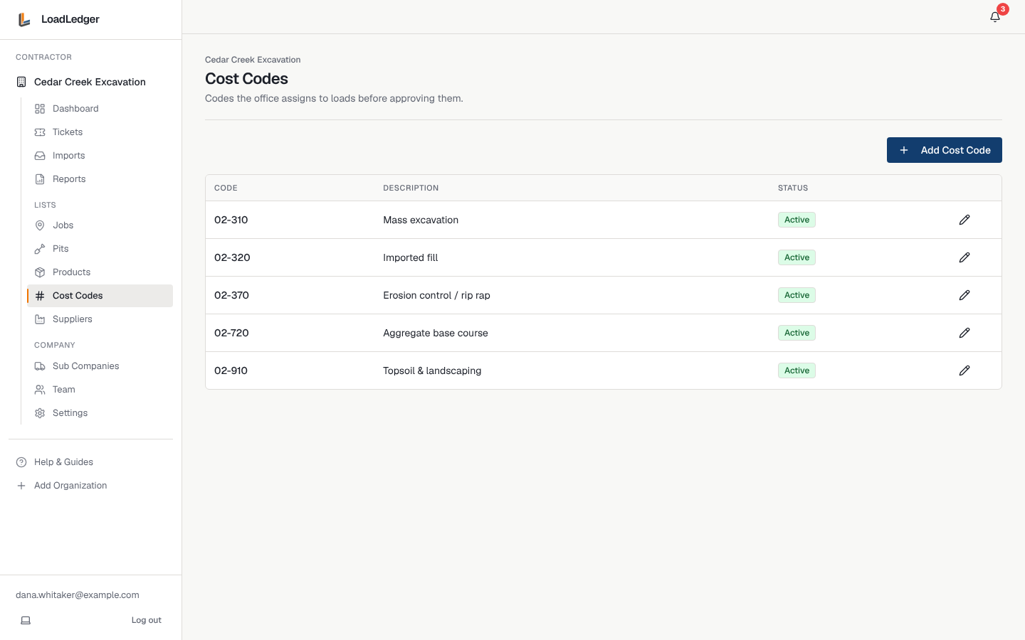
Task: Click Erosion control / rip rap text
Action: tap(436, 295)
